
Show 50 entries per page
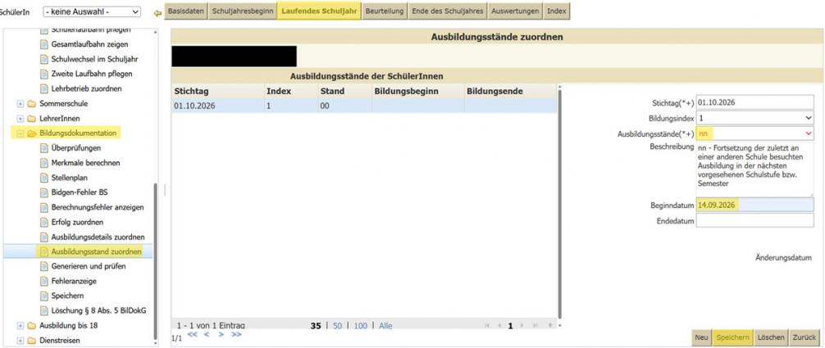point(337,326)
